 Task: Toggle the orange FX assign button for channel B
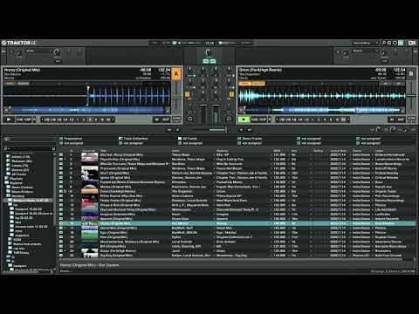point(231,94)
